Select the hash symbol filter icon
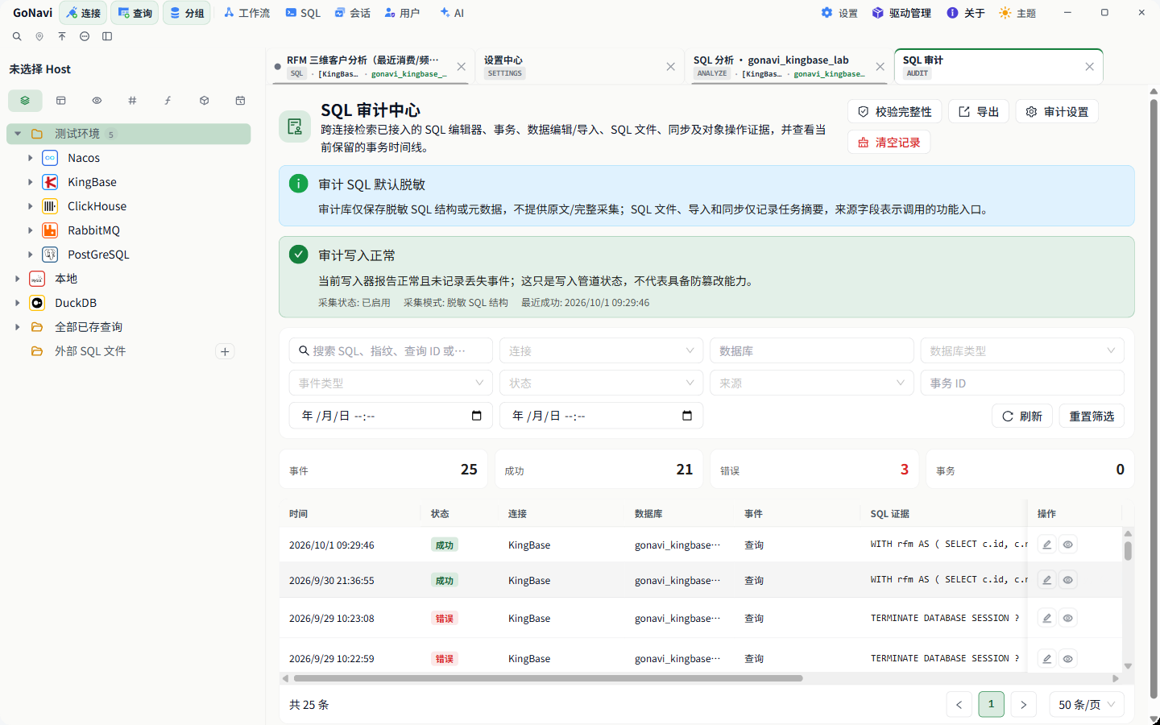Image resolution: width=1160 pixels, height=725 pixels. (132, 101)
